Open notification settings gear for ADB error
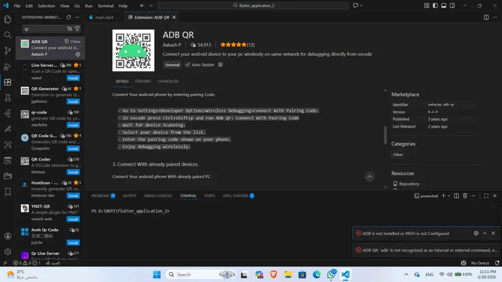Image resolution: width=502 pixels, height=282 pixels. point(476,233)
